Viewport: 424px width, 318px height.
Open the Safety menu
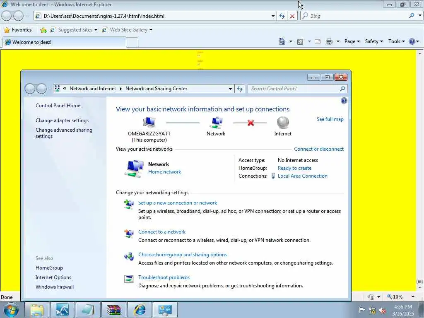click(374, 41)
